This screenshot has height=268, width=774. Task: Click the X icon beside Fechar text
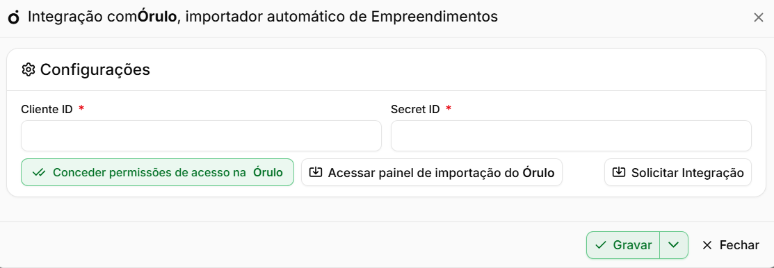pos(707,245)
